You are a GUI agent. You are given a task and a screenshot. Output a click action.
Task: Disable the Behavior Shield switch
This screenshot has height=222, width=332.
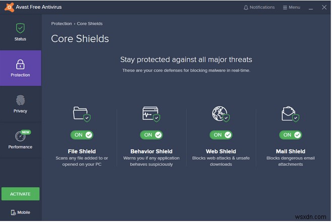tap(151, 135)
